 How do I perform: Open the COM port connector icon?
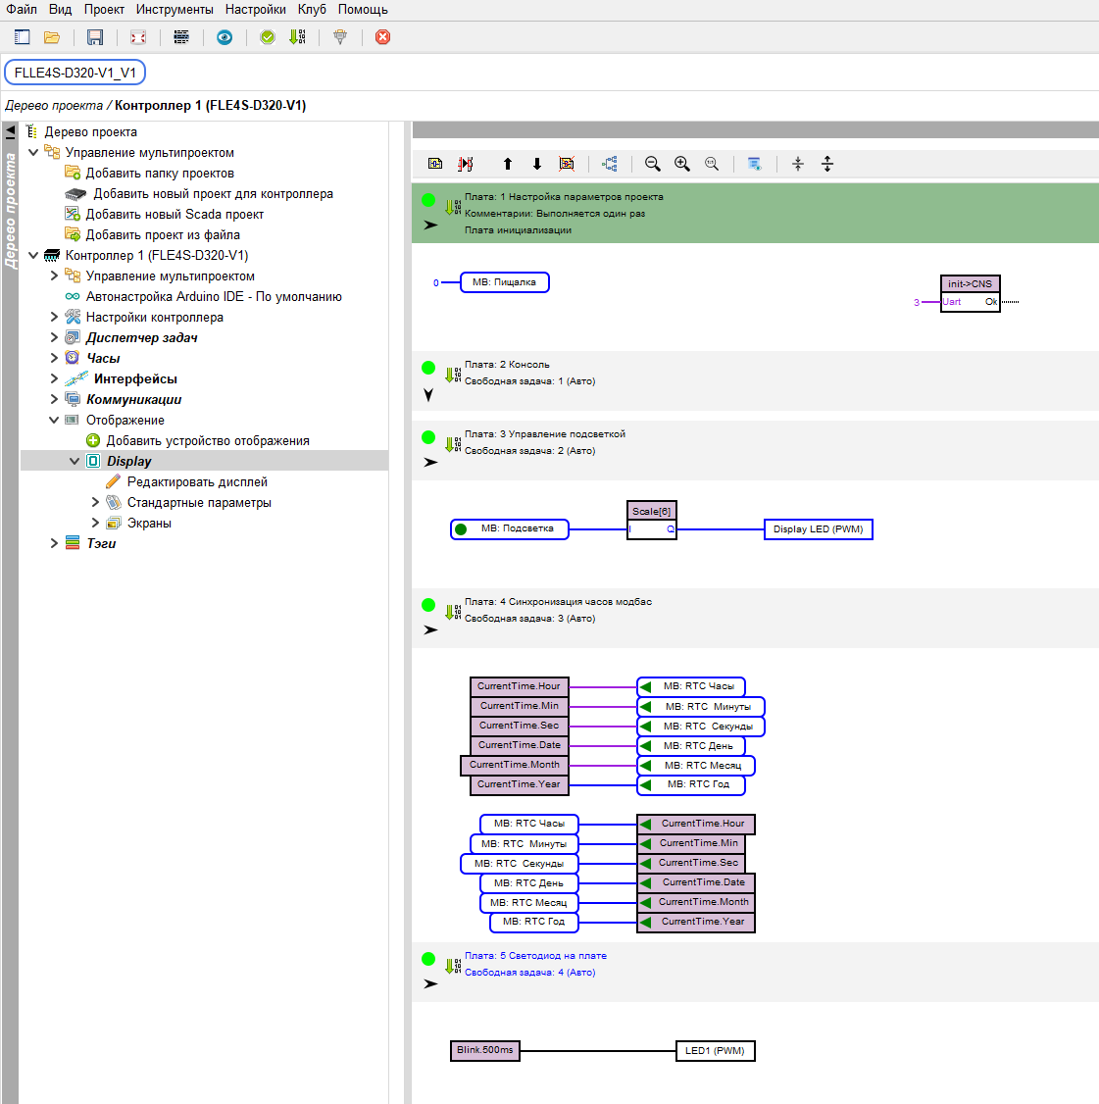tap(340, 37)
